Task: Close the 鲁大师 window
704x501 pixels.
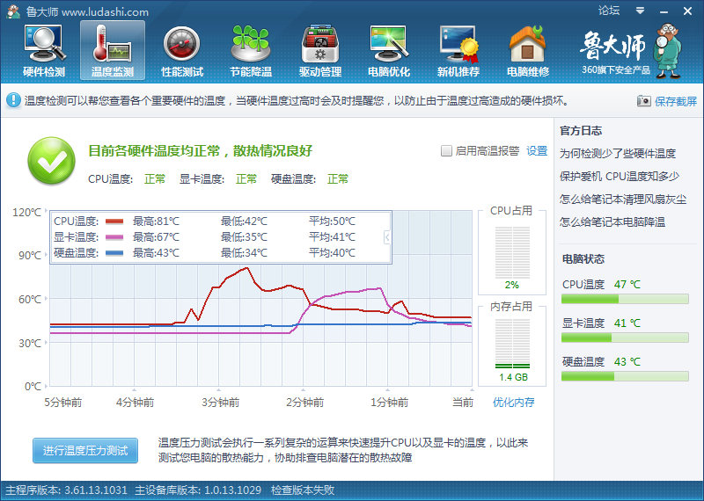Action: tap(687, 11)
